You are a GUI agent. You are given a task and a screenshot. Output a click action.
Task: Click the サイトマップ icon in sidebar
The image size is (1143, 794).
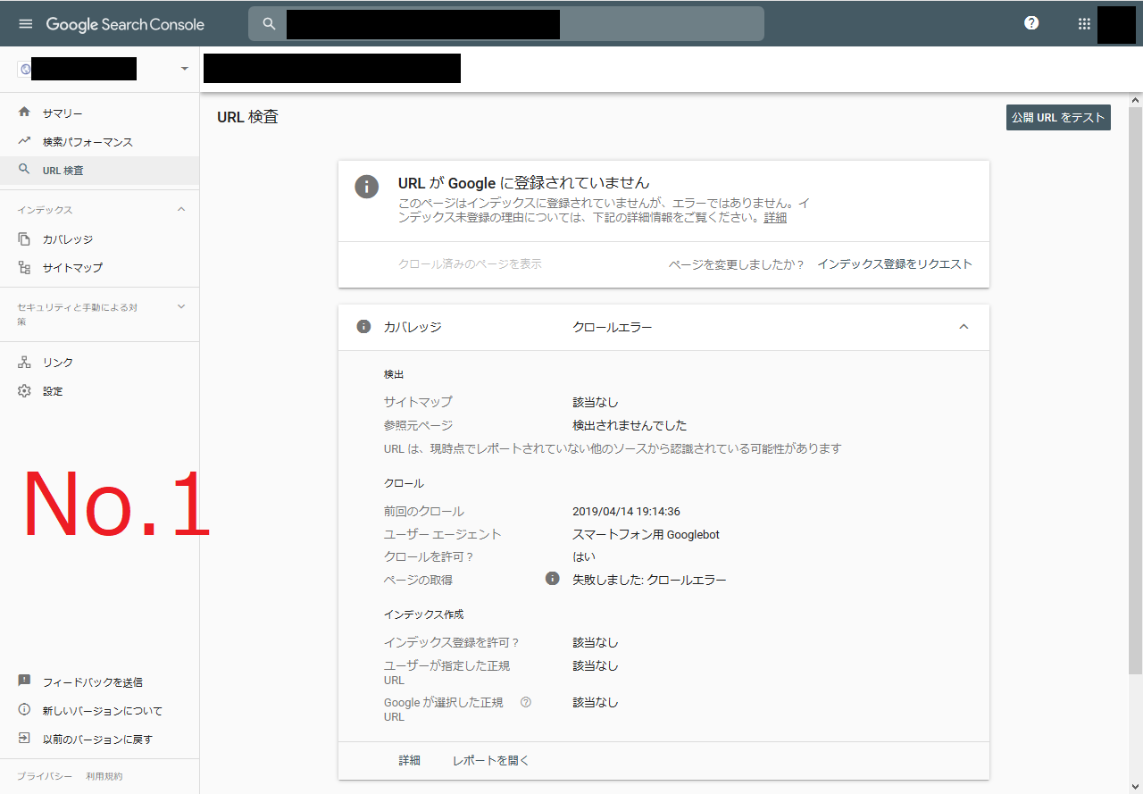[x=24, y=267]
